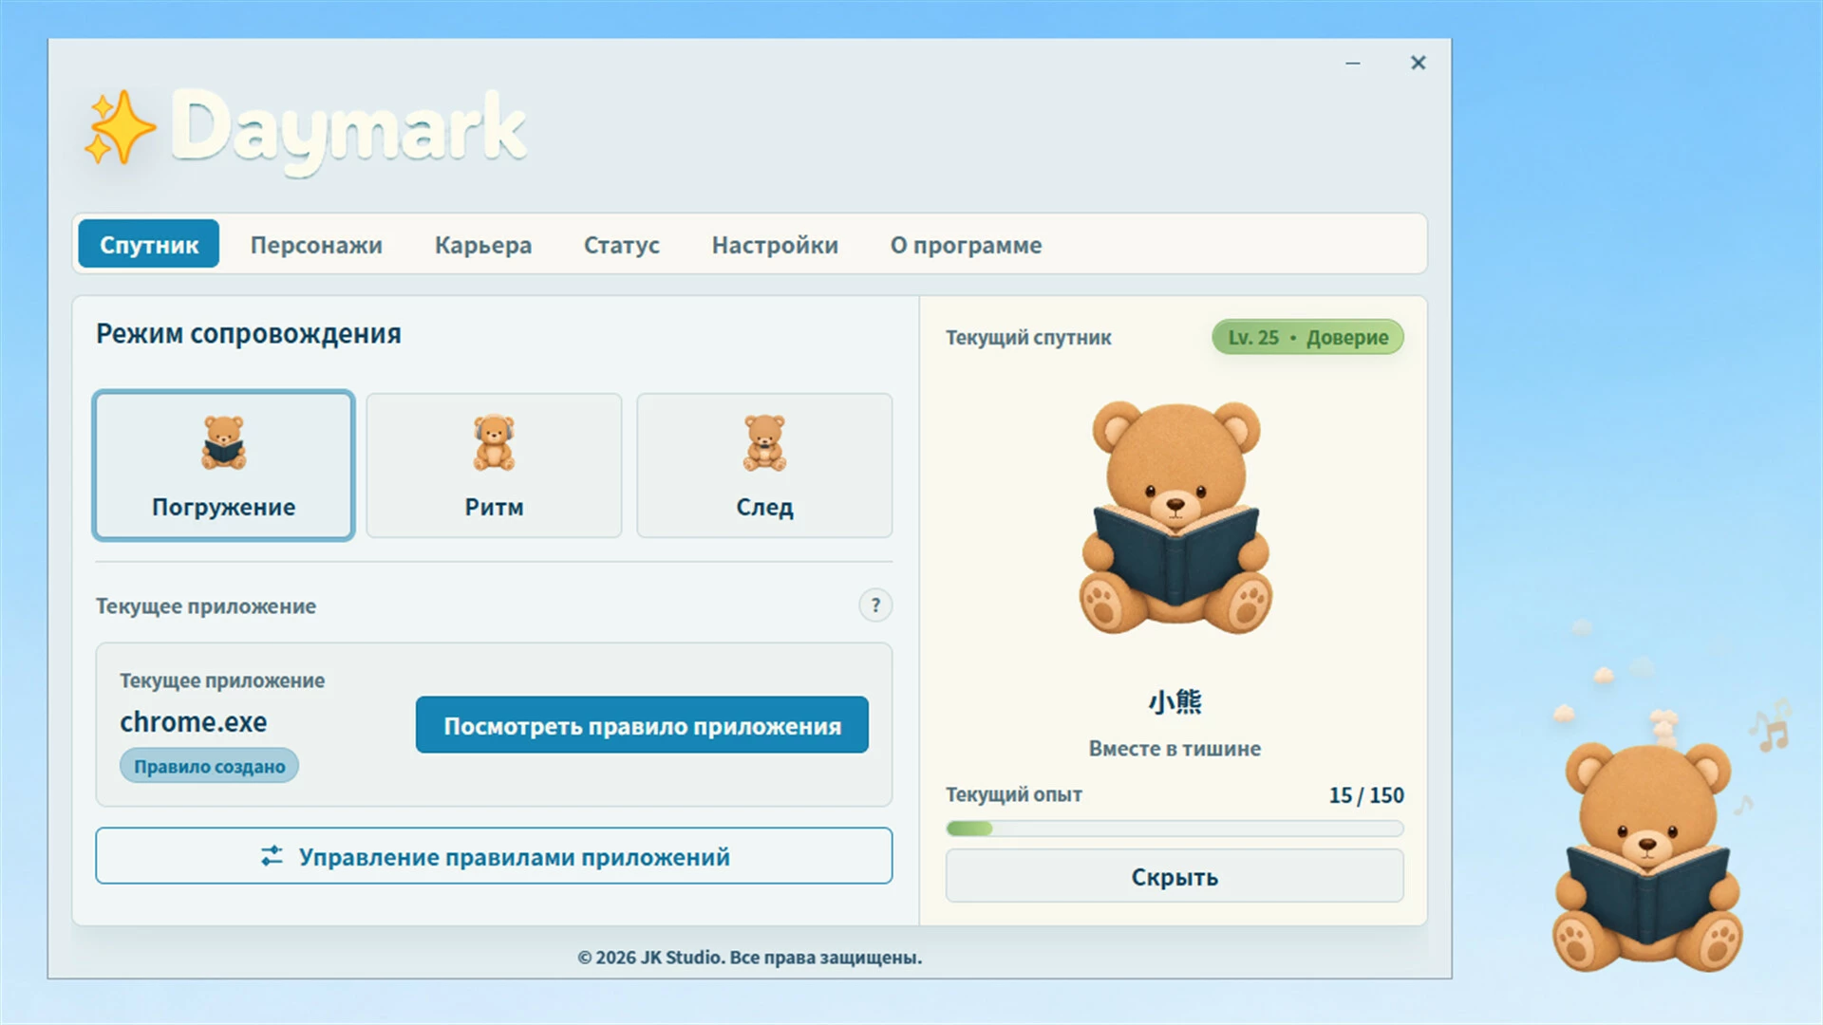The width and height of the screenshot is (1823, 1025).
Task: Open the Карьера tab
Action: click(483, 245)
